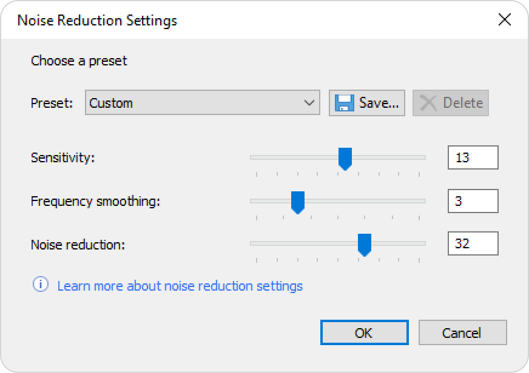Click the Sensitivity slider thumb

(345, 159)
